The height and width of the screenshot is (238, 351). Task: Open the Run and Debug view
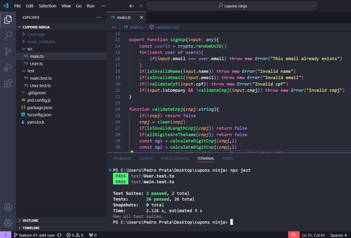tap(8, 67)
